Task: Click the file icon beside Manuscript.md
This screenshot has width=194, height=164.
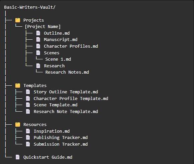Action: coord(38,40)
